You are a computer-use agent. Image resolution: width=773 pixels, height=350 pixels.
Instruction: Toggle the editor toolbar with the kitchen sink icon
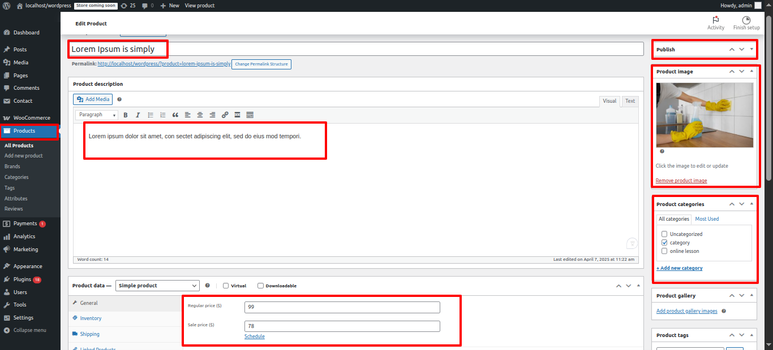250,115
